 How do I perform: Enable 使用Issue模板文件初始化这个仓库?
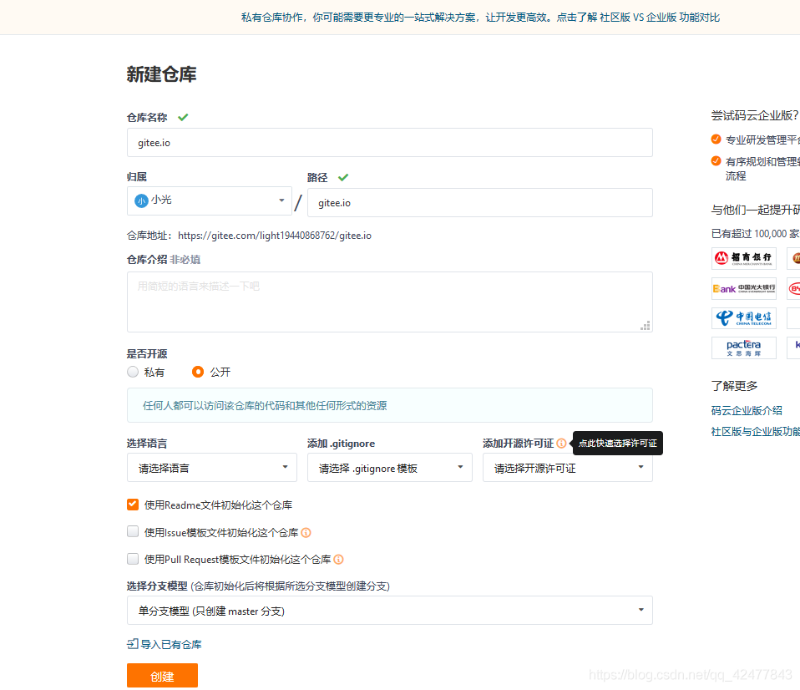pos(132,531)
